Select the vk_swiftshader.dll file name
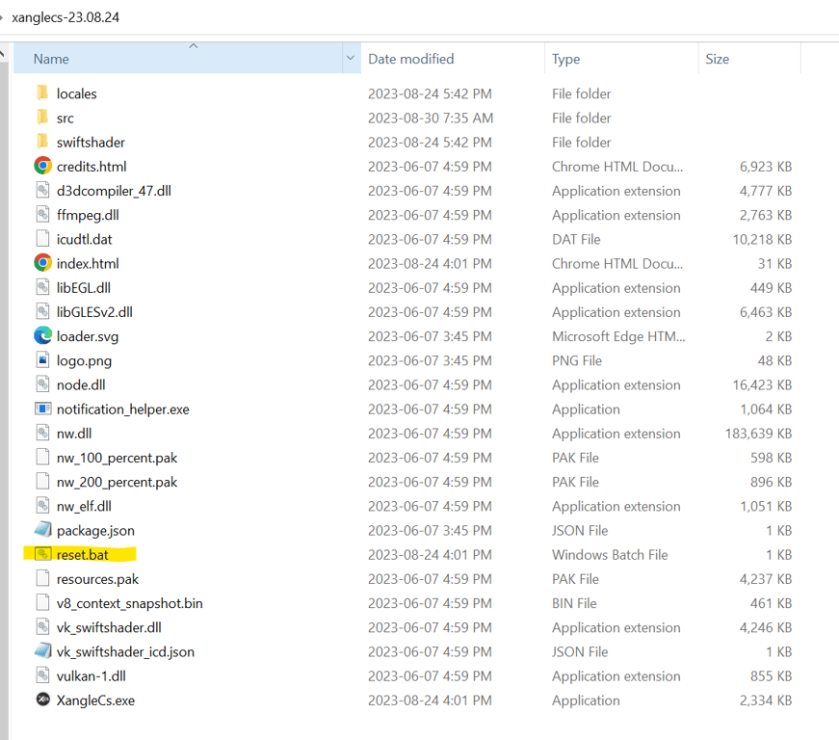Screen dimensions: 839x740 (x=109, y=627)
